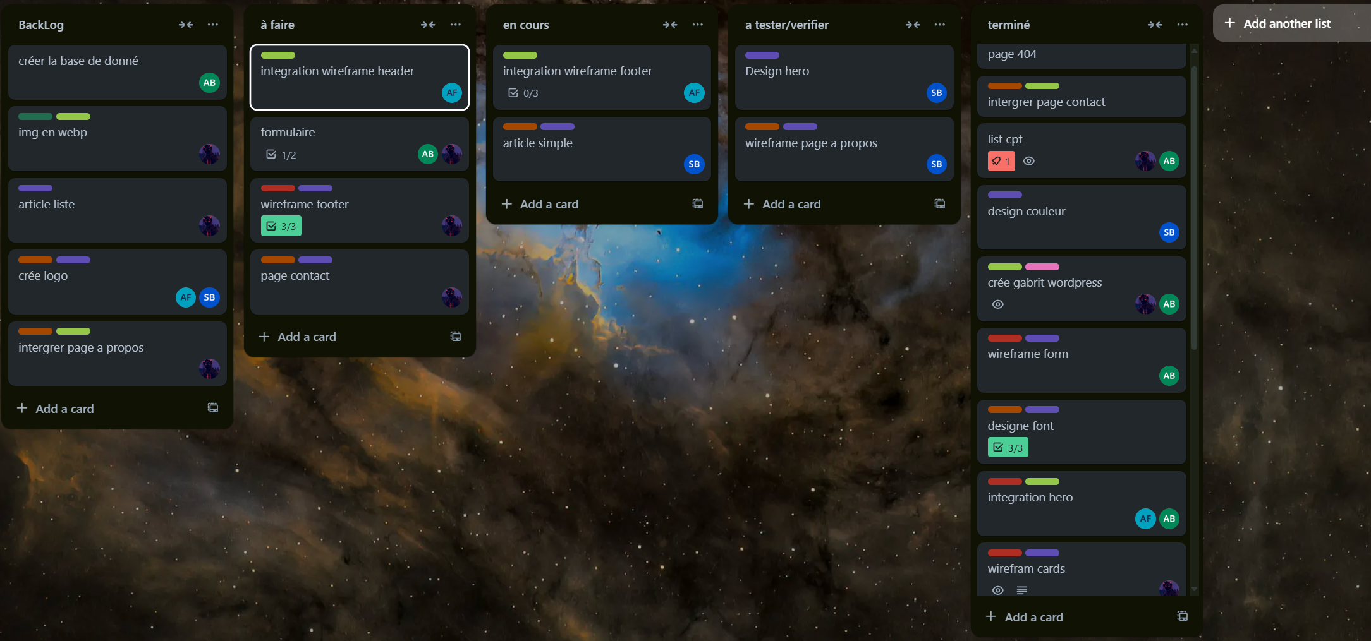Toggle the watch eye icon on 'list cpt' card
Viewport: 1371px width, 641px height.
(x=1029, y=161)
